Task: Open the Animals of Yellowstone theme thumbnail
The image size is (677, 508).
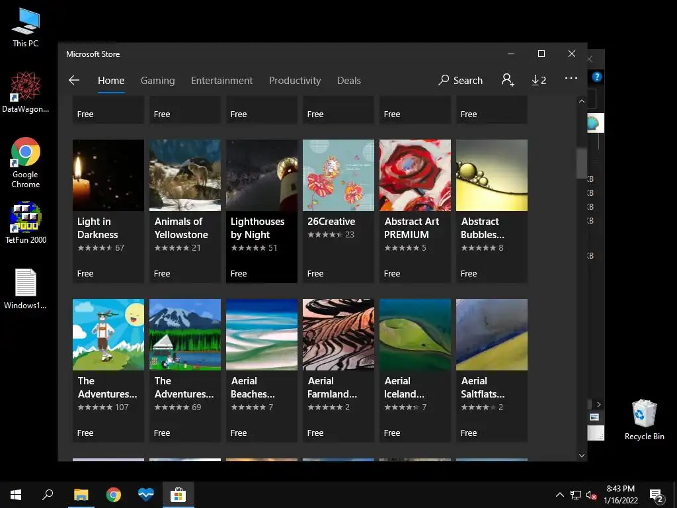Action: pyautogui.click(x=185, y=175)
